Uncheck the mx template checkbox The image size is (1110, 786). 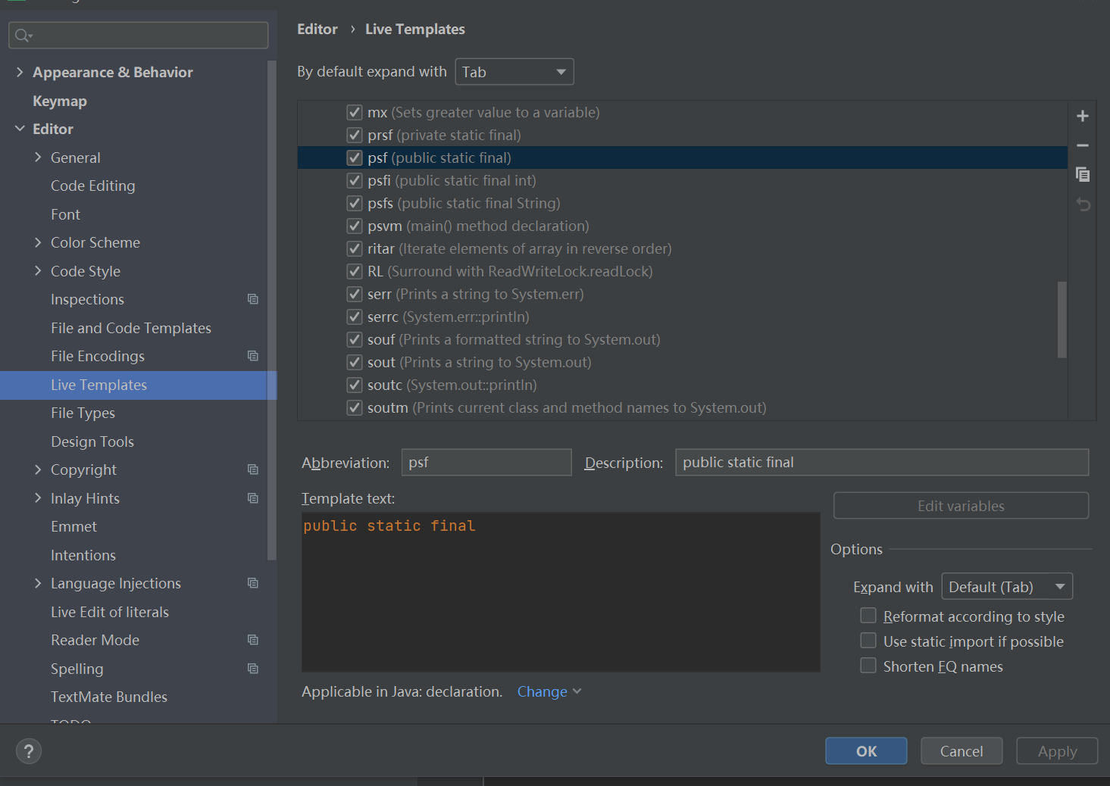pyautogui.click(x=354, y=112)
